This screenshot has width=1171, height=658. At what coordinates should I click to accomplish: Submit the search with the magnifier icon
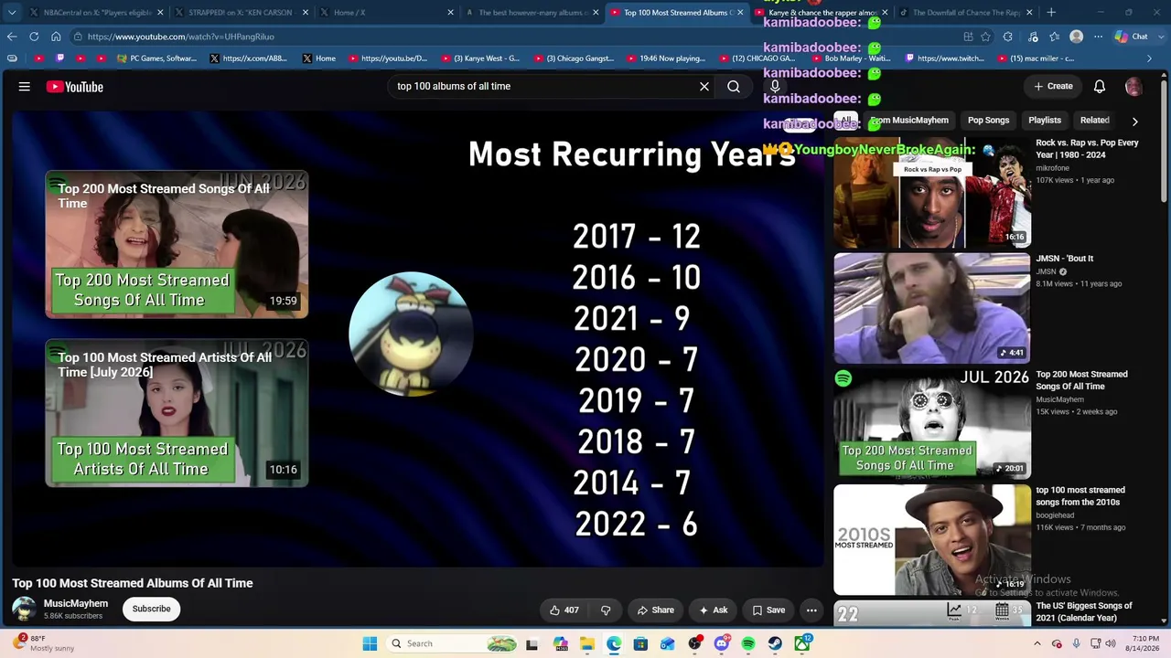click(x=734, y=86)
